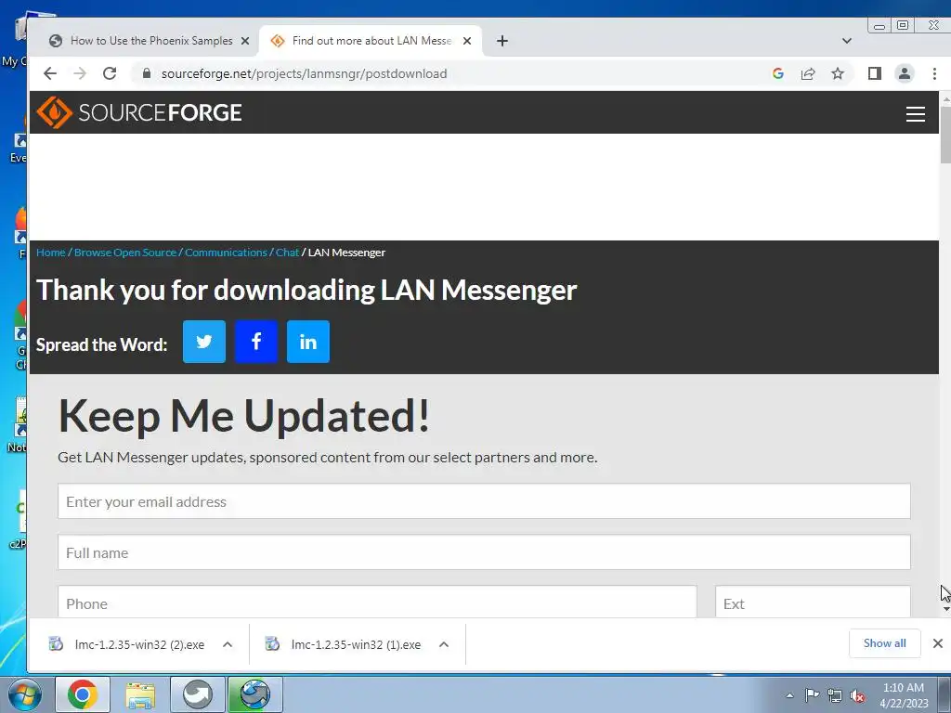Share this page via share icon
The height and width of the screenshot is (713, 951).
tap(808, 73)
